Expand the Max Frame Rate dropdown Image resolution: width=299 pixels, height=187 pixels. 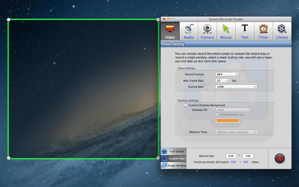(x=222, y=81)
